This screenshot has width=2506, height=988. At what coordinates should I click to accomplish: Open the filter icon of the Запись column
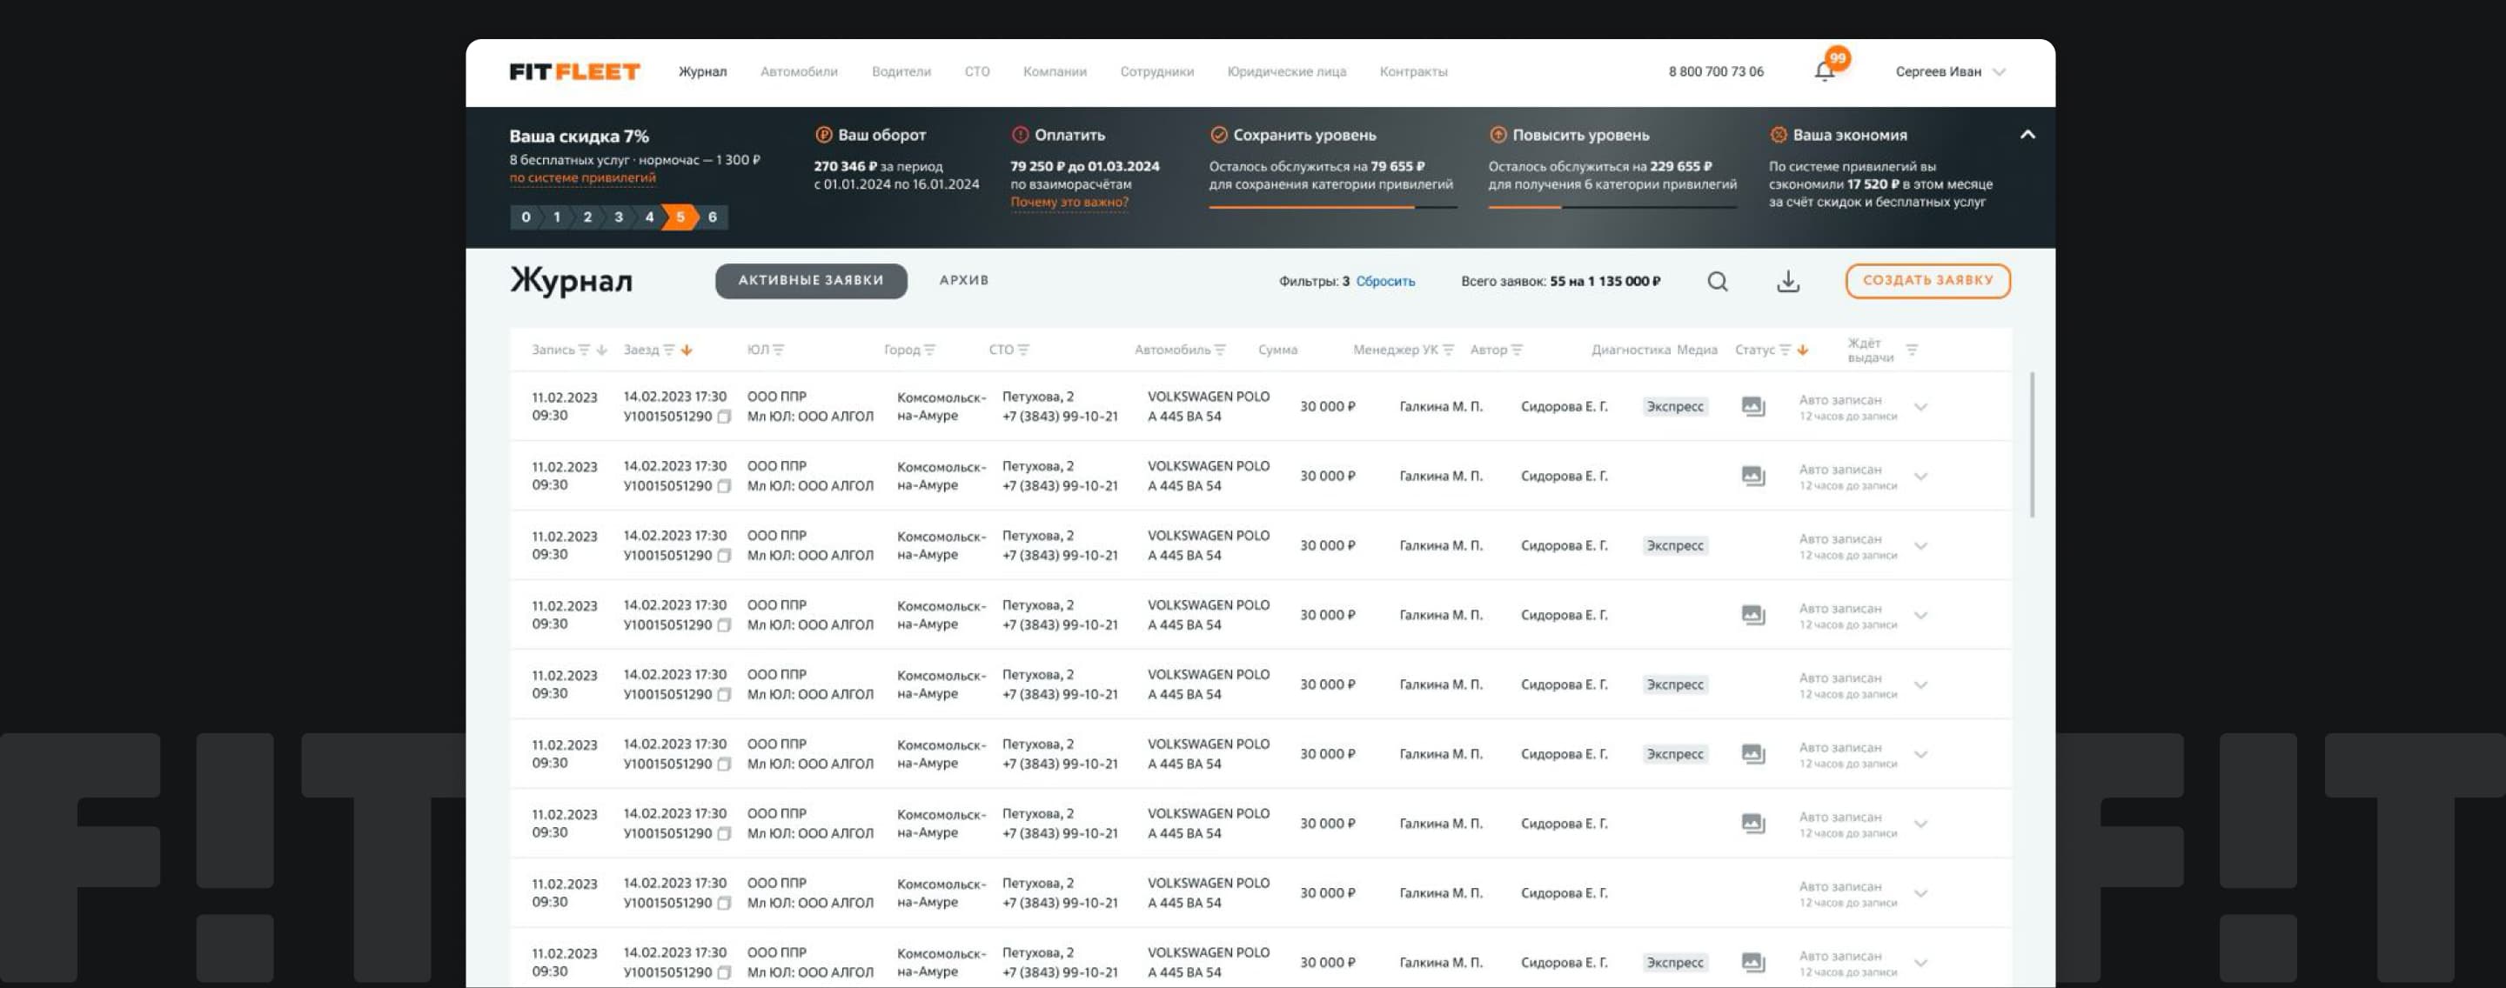click(x=584, y=350)
